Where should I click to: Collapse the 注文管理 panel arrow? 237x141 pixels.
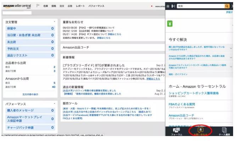click(55, 22)
